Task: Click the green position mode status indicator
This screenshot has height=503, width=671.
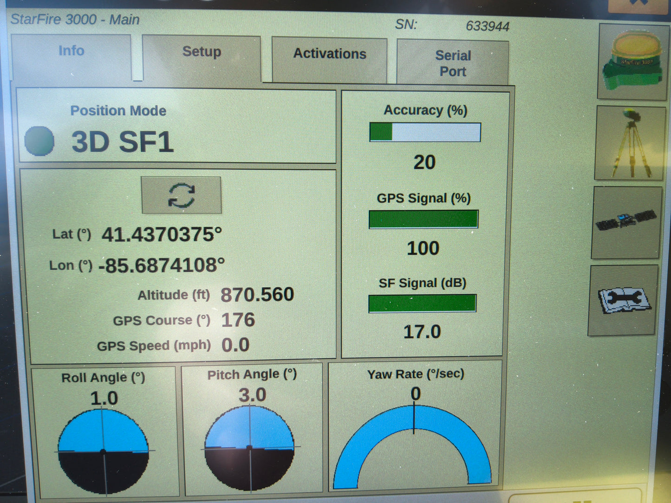Action: click(39, 141)
